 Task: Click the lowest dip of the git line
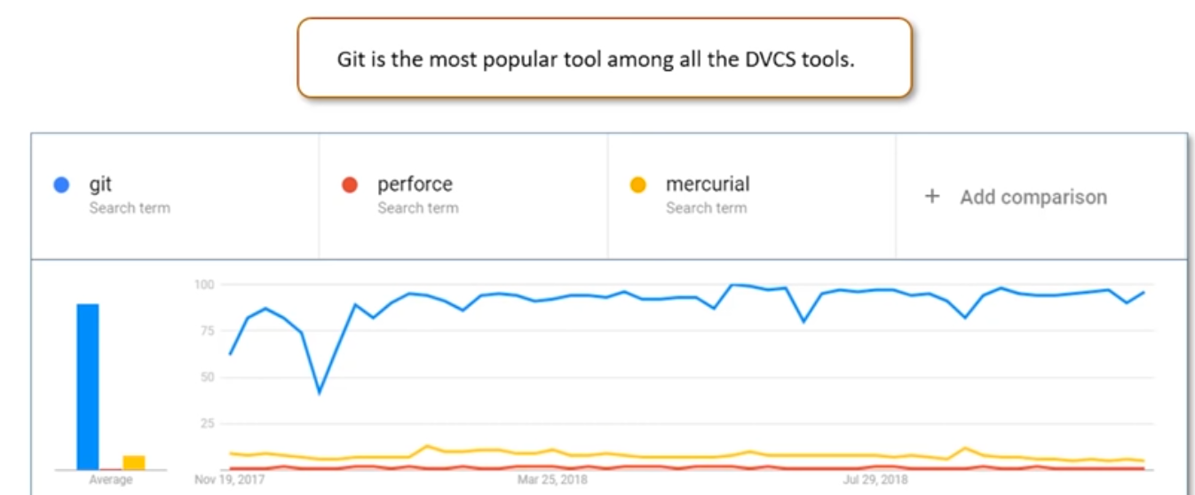[320, 392]
